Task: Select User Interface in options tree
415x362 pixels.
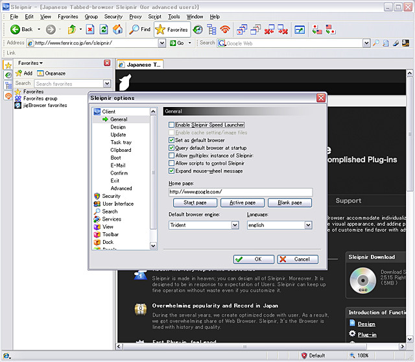Action: tap(118, 204)
